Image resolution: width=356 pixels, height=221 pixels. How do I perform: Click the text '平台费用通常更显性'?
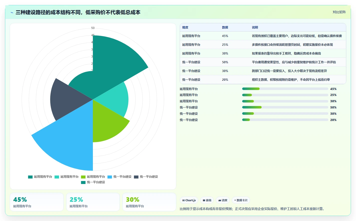point(265,62)
